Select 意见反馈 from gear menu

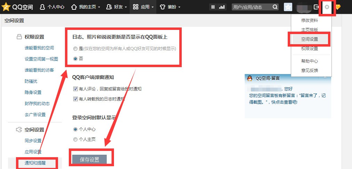(x=310, y=70)
